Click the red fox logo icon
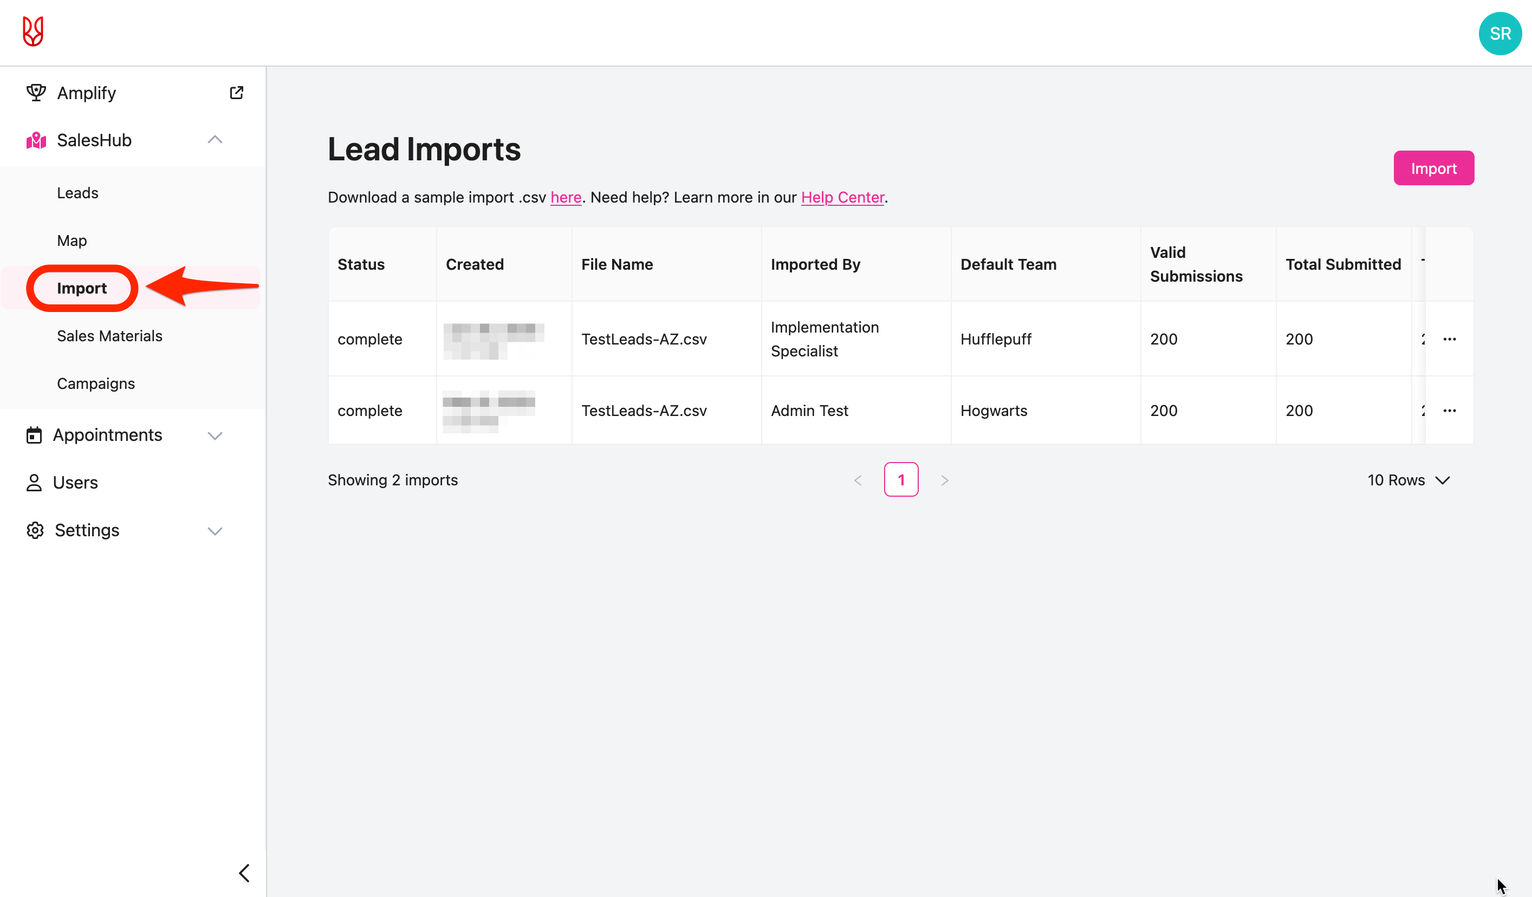Screen dimensions: 1532x897 pos(33,31)
